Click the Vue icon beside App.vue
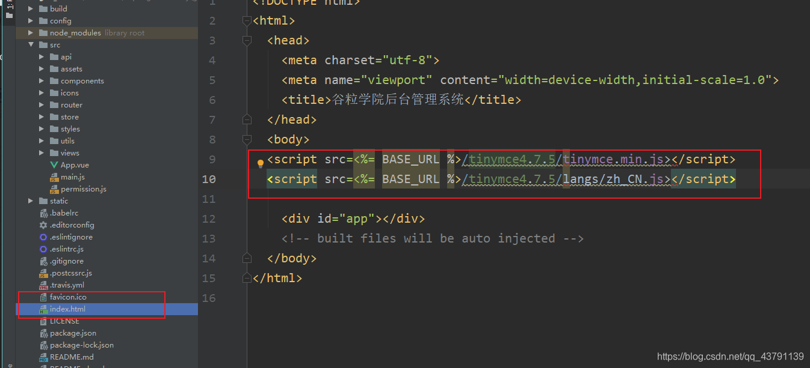The width and height of the screenshot is (810, 368). (54, 165)
